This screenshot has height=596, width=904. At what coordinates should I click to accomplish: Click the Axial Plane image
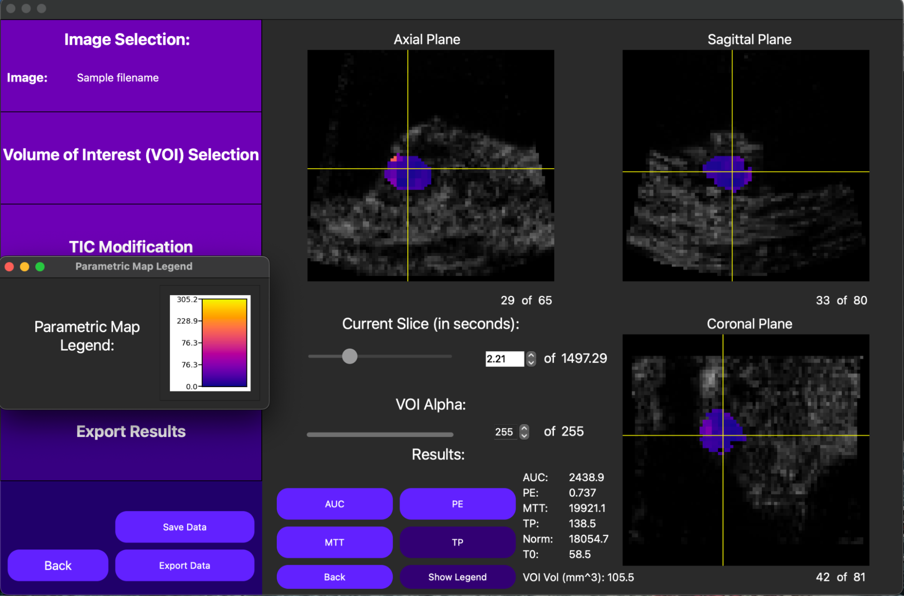click(x=431, y=166)
